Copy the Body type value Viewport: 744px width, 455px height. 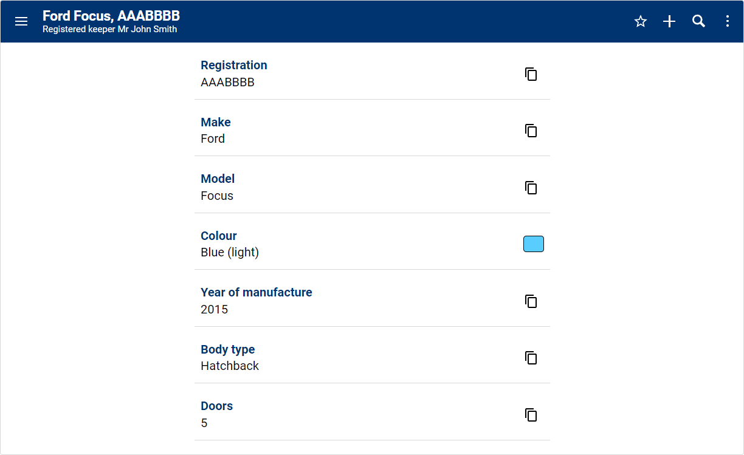[531, 358]
